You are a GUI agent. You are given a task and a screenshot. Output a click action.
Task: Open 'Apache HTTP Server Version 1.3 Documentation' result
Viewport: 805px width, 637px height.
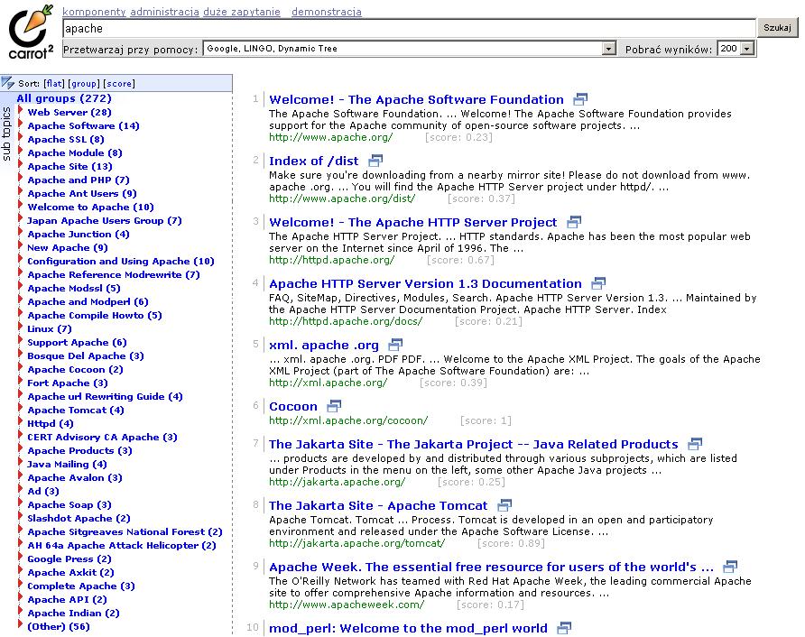[426, 284]
